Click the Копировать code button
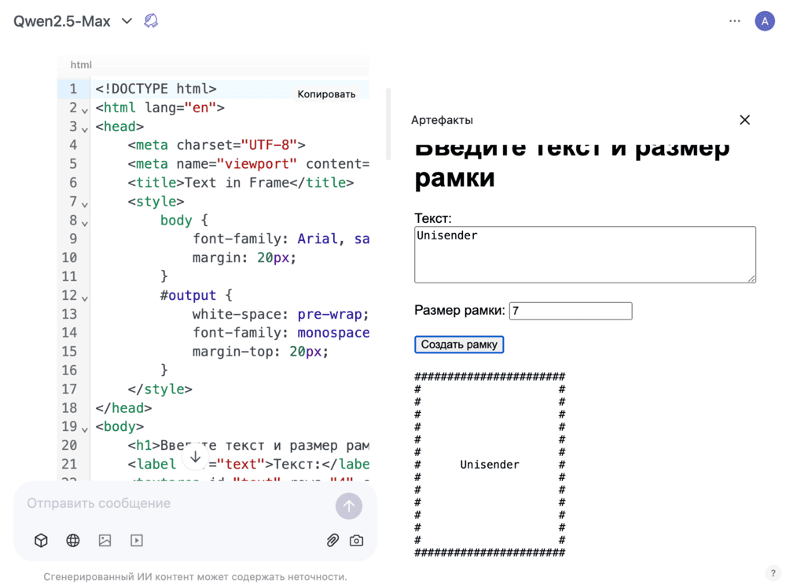Image resolution: width=786 pixels, height=584 pixels. [x=326, y=94]
